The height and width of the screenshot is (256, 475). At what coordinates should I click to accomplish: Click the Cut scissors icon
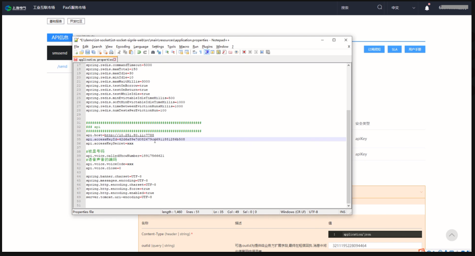119,52
